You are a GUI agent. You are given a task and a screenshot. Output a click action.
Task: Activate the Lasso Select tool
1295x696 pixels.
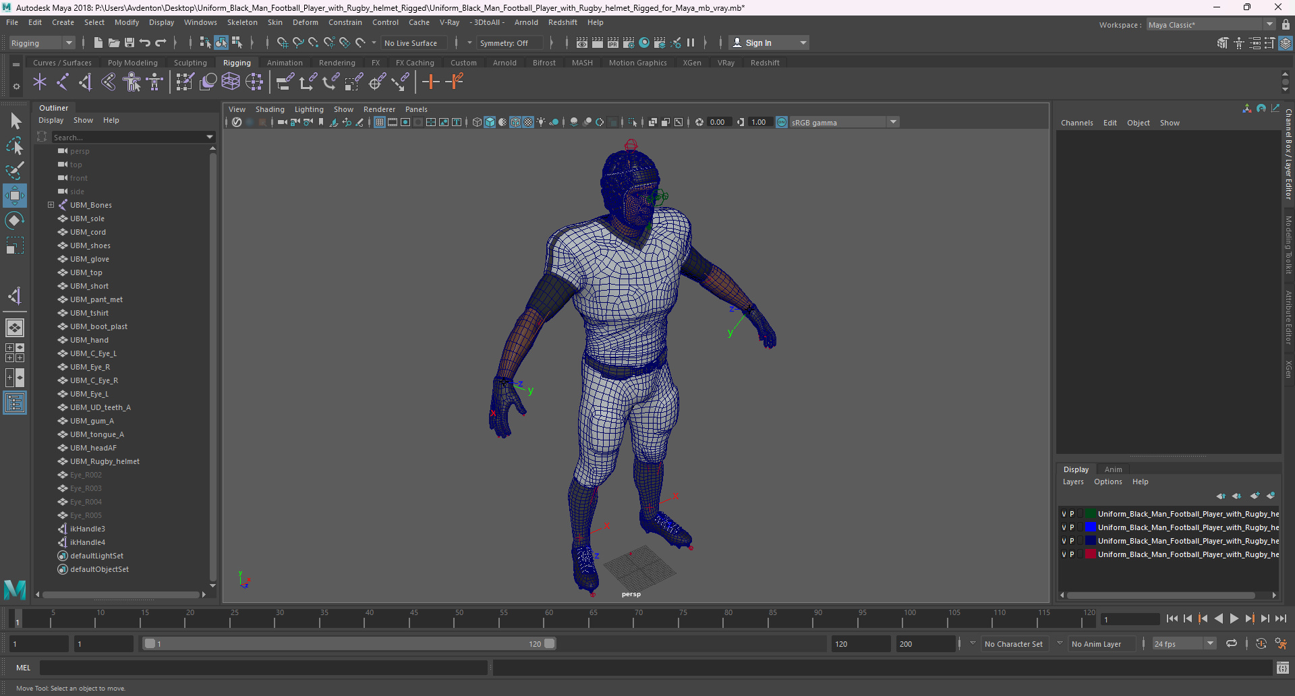coord(15,146)
